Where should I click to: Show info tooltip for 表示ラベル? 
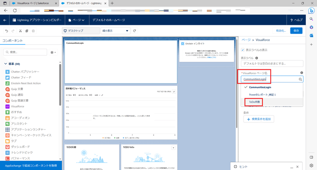(256, 58)
